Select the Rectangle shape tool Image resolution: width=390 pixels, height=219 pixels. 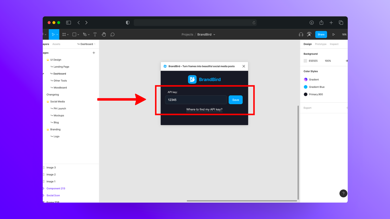74,34
